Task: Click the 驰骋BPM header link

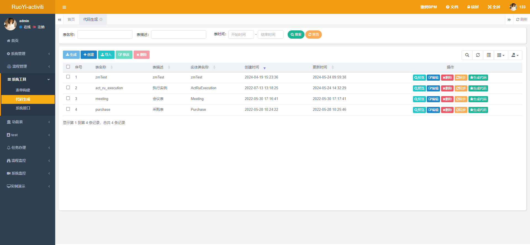Action: (428, 7)
